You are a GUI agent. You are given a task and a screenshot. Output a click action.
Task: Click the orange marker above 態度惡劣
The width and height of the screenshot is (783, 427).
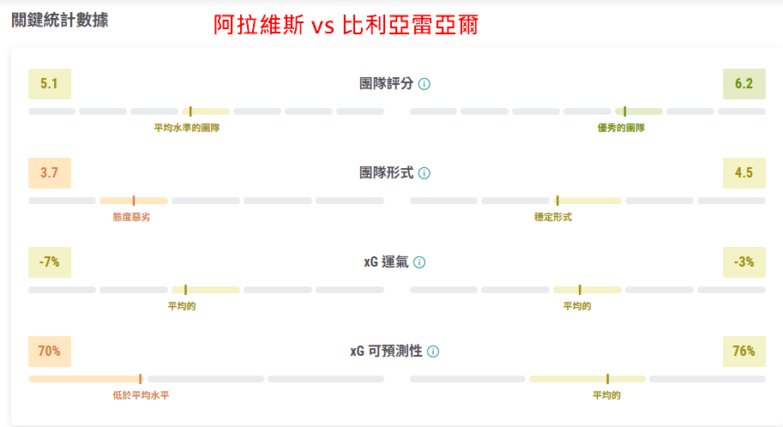point(134,201)
